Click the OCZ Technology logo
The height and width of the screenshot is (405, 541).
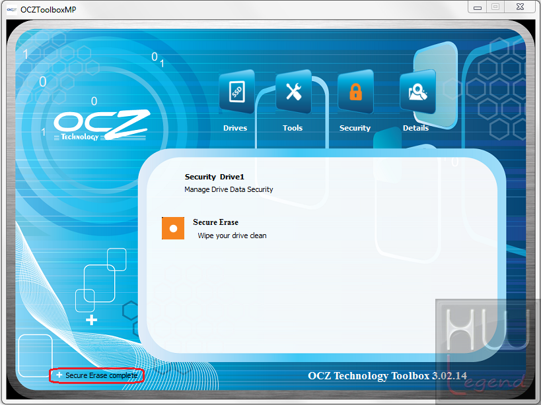102,125
